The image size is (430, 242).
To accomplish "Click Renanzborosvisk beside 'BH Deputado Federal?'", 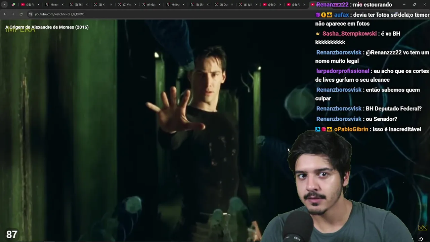I will [x=339, y=109].
